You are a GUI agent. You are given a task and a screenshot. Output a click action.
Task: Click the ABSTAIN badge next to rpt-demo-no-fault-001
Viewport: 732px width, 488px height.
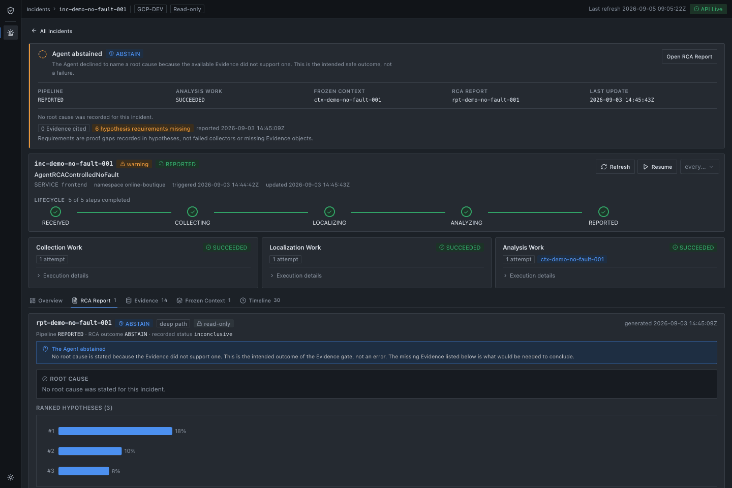pos(134,324)
